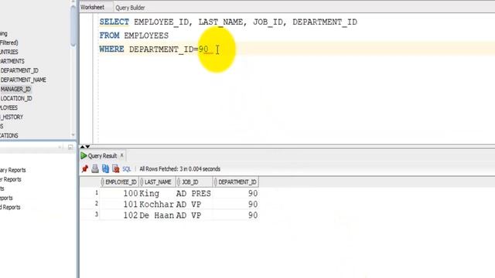Click the AD PRES job cell
Screen dimensions: 495x278
[x=194, y=194]
